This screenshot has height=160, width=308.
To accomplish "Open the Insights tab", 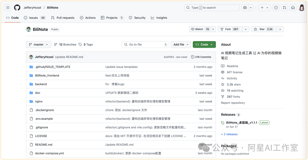I will (x=159, y=18).
